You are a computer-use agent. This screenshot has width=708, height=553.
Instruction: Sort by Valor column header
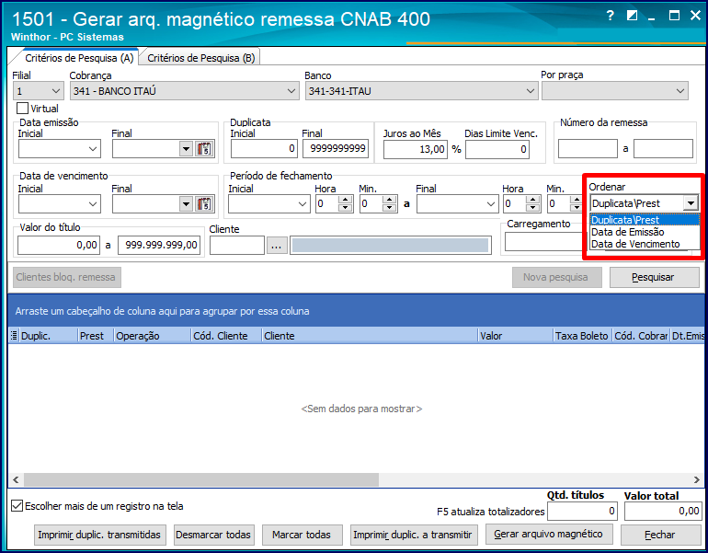[515, 336]
